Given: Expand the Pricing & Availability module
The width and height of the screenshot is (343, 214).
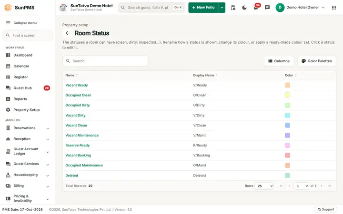Looking at the screenshot, I should coord(48,199).
